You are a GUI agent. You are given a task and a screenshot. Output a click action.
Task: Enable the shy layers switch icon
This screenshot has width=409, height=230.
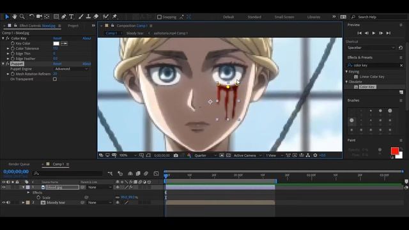130,173
